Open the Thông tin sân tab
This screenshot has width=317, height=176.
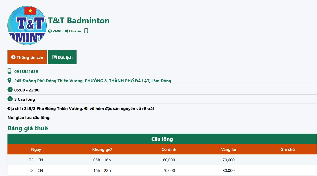click(27, 57)
